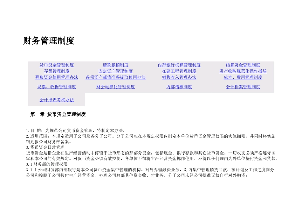The width and height of the screenshot is (302, 214).
Task: Open the 成本、费用管理制度 link
Action: (x=243, y=77)
